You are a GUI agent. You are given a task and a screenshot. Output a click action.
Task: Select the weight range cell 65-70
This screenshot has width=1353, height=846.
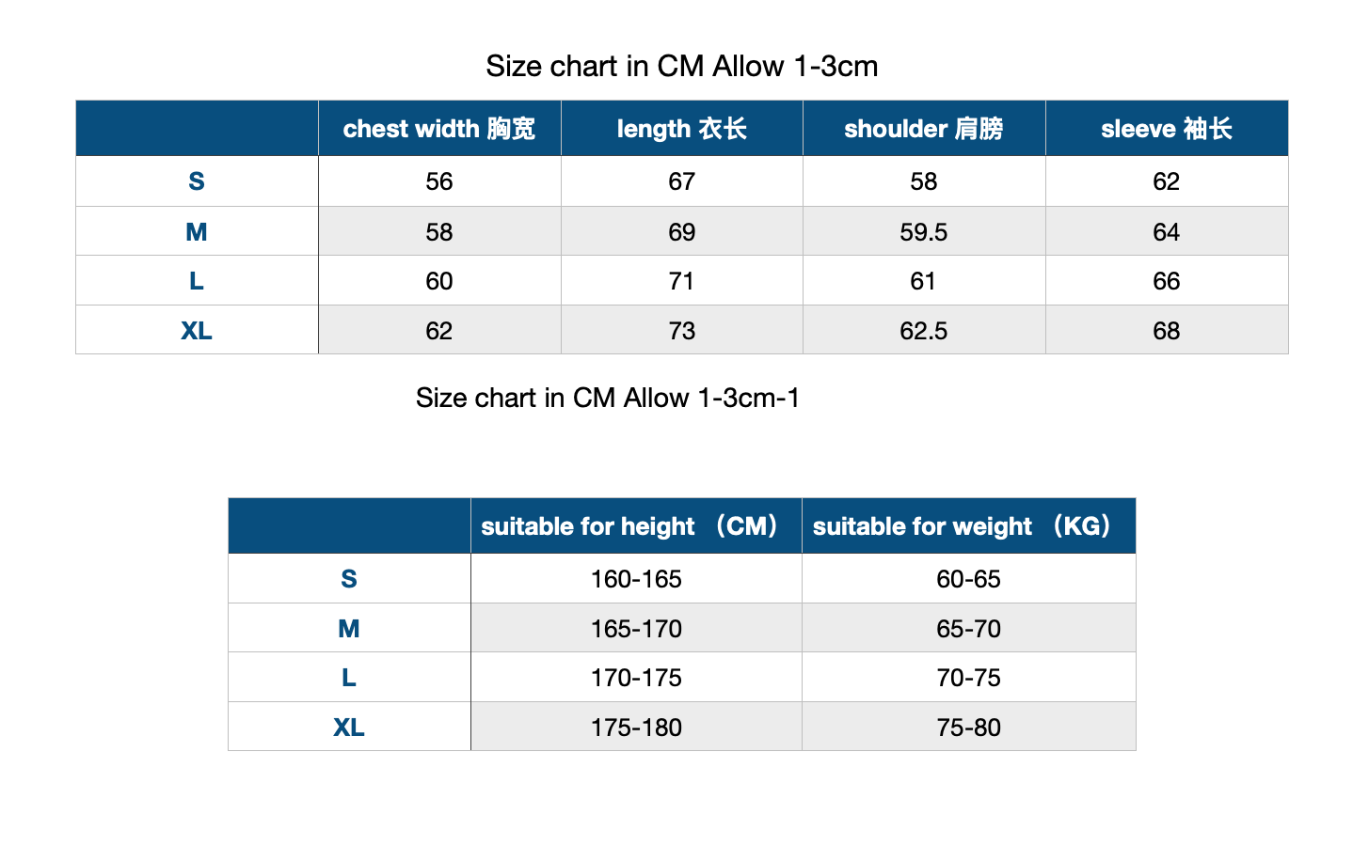tap(967, 629)
